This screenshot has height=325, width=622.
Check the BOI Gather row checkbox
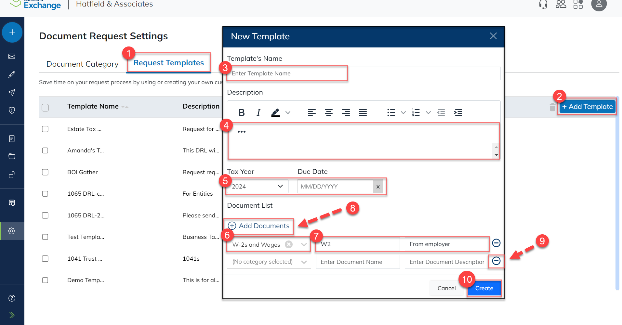pos(45,172)
